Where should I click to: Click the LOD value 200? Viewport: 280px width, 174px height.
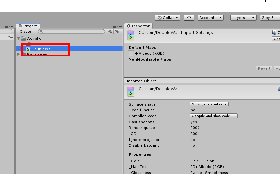point(194,134)
